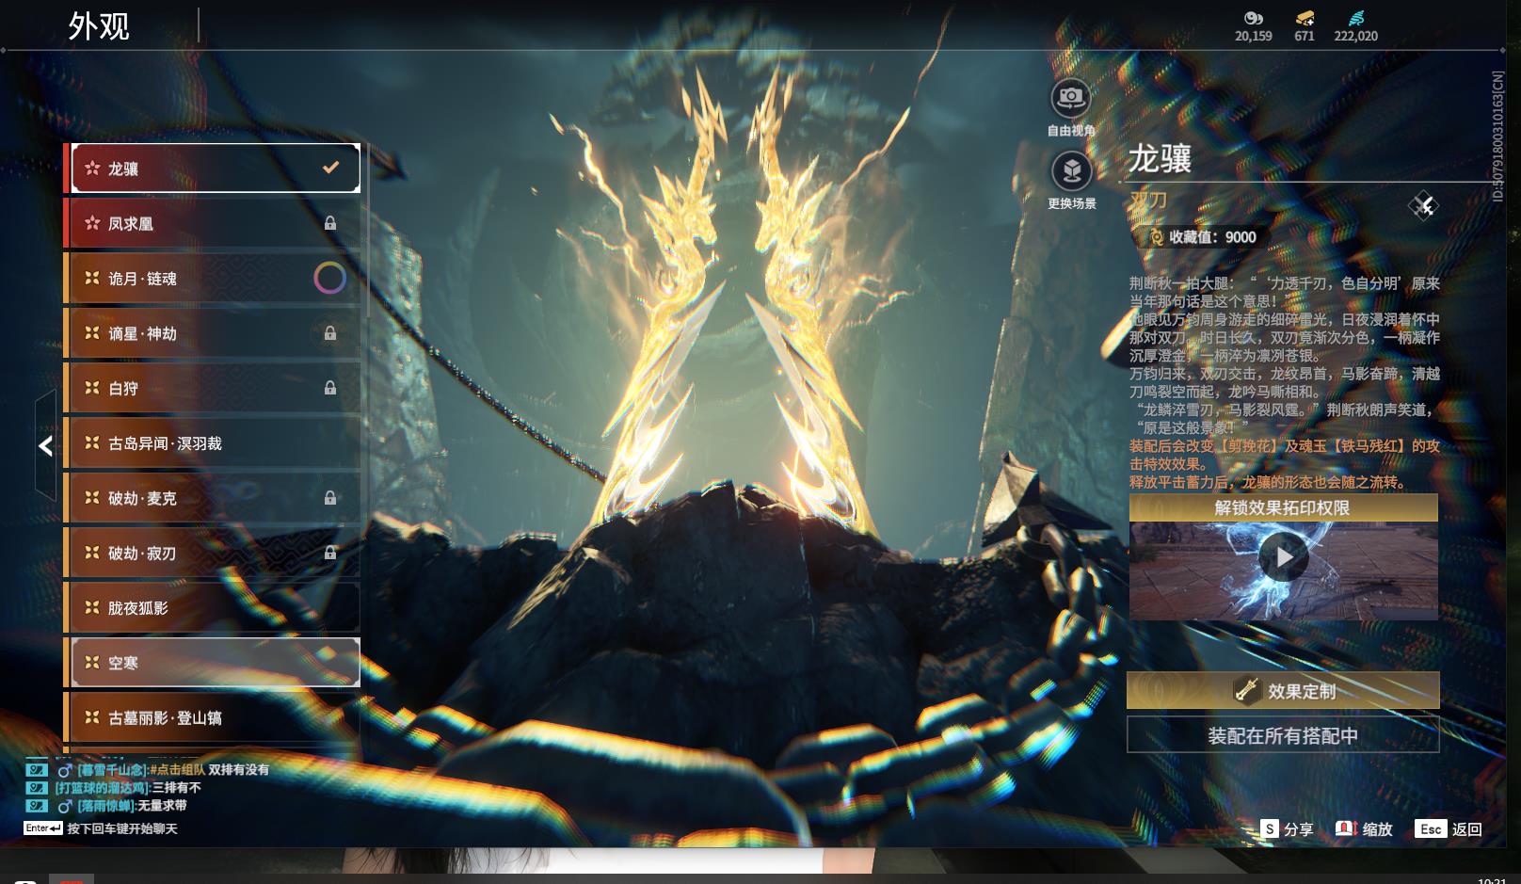Image resolution: width=1521 pixels, height=884 pixels.
Task: Click player name 落雨惊蝉 in chat
Action: [106, 805]
